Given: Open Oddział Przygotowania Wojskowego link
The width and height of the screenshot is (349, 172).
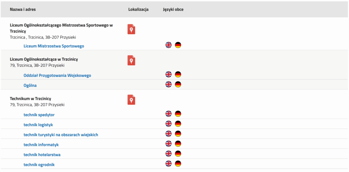Looking at the screenshot, I should pyautogui.click(x=57, y=75).
